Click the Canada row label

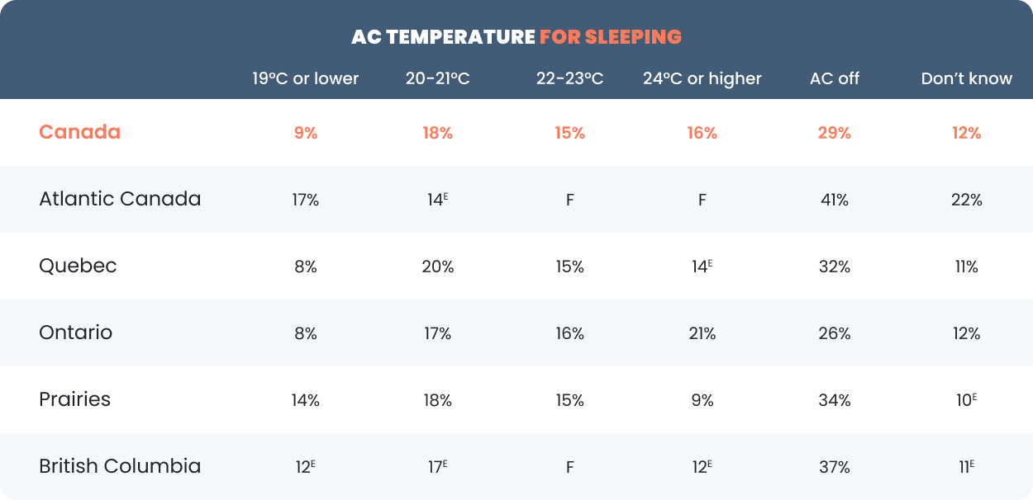click(80, 132)
